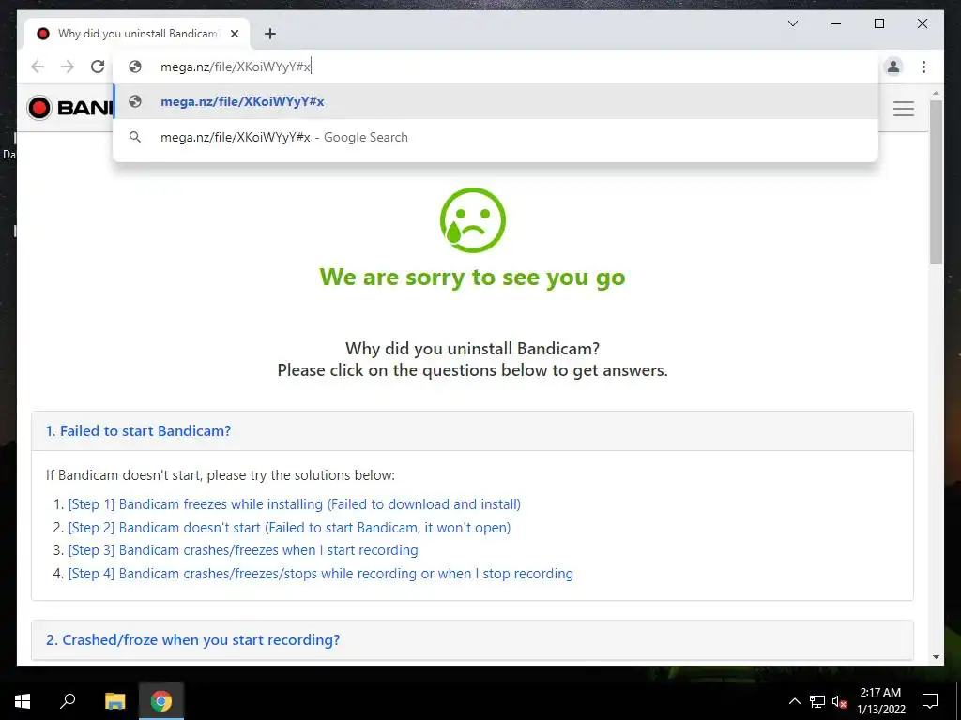Close the 'Why did you uninstall Bandicam' tab
Screen dimensions: 961x720
coord(234,34)
